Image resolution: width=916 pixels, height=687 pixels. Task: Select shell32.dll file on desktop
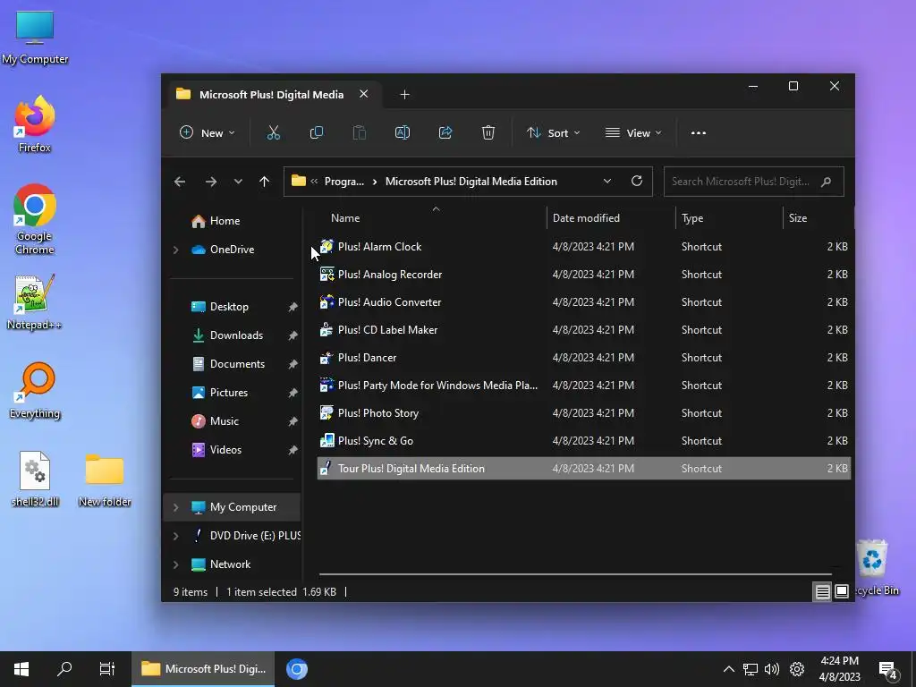35,479
